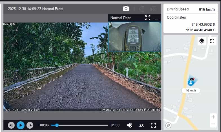
Task: Open the map layers selector
Action: click(x=202, y=41)
